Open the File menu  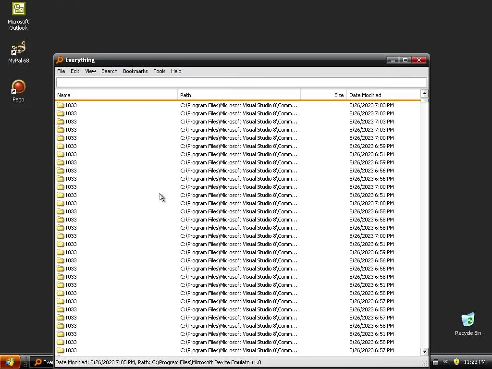coord(61,71)
